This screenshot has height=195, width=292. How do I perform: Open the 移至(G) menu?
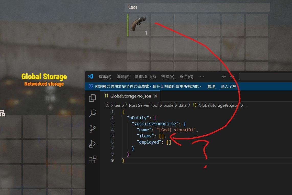(186, 77)
